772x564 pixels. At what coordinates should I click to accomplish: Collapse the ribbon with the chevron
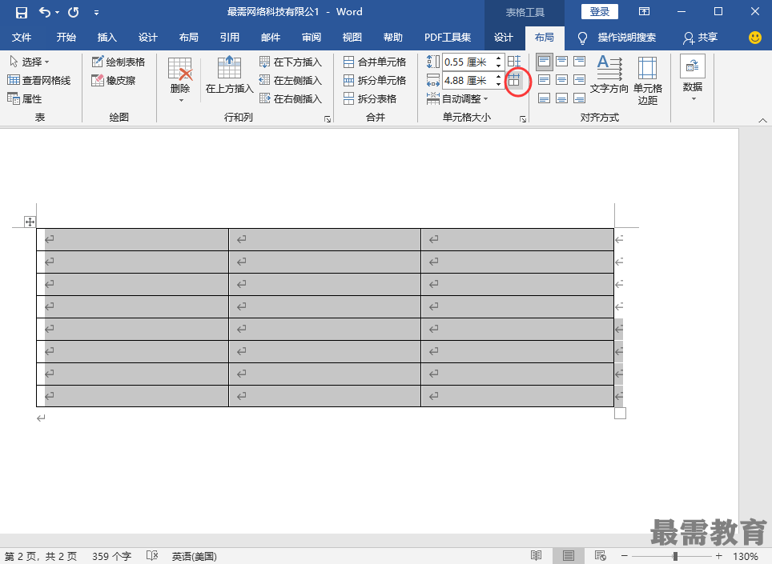(x=762, y=120)
